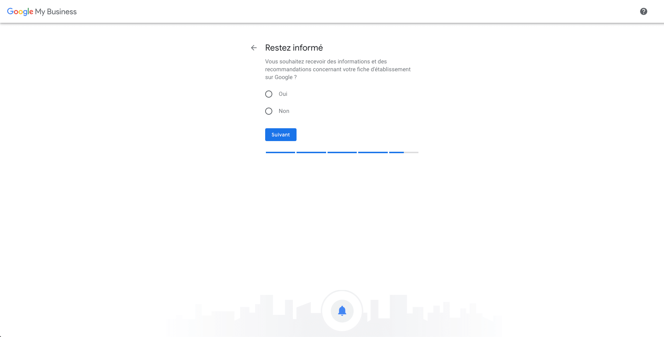664x337 pixels.
Task: Click the multicolored Google wordmark
Action: tap(20, 11)
